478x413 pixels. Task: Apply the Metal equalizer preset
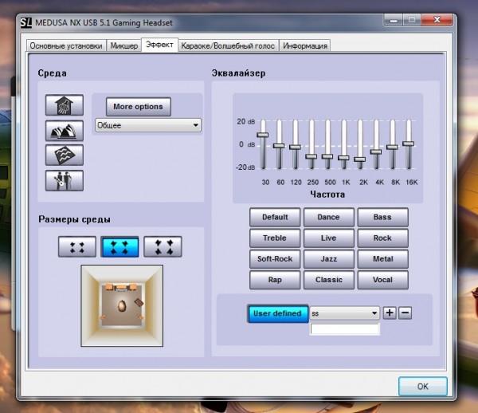(x=383, y=259)
